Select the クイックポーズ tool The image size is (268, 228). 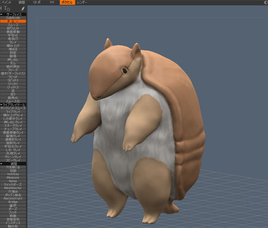click(x=13, y=185)
